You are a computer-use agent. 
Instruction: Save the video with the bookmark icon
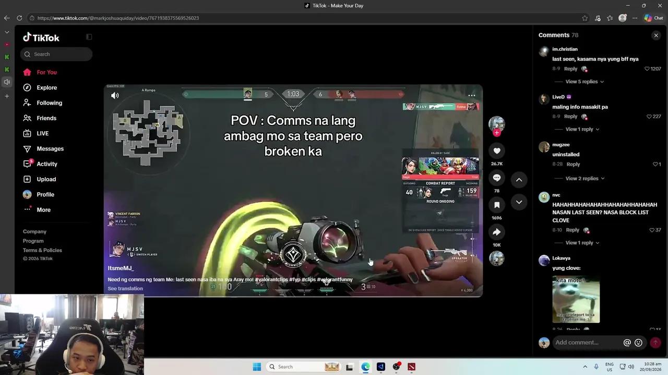pos(497,205)
